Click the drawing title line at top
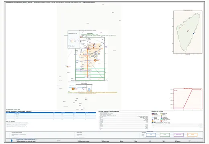This screenshot has height=144, width=209. (x=50, y=3)
